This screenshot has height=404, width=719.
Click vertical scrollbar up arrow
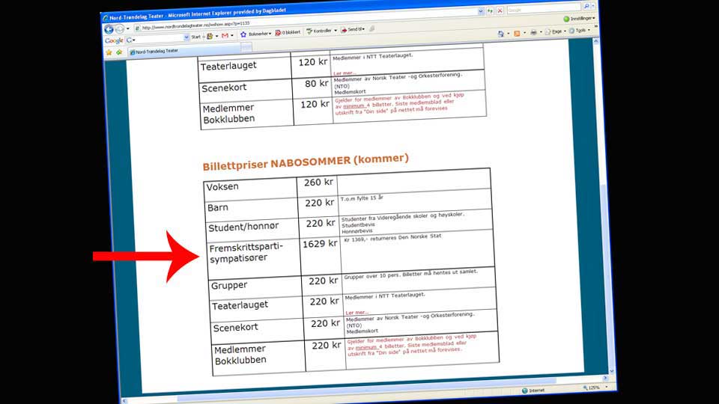point(595,40)
